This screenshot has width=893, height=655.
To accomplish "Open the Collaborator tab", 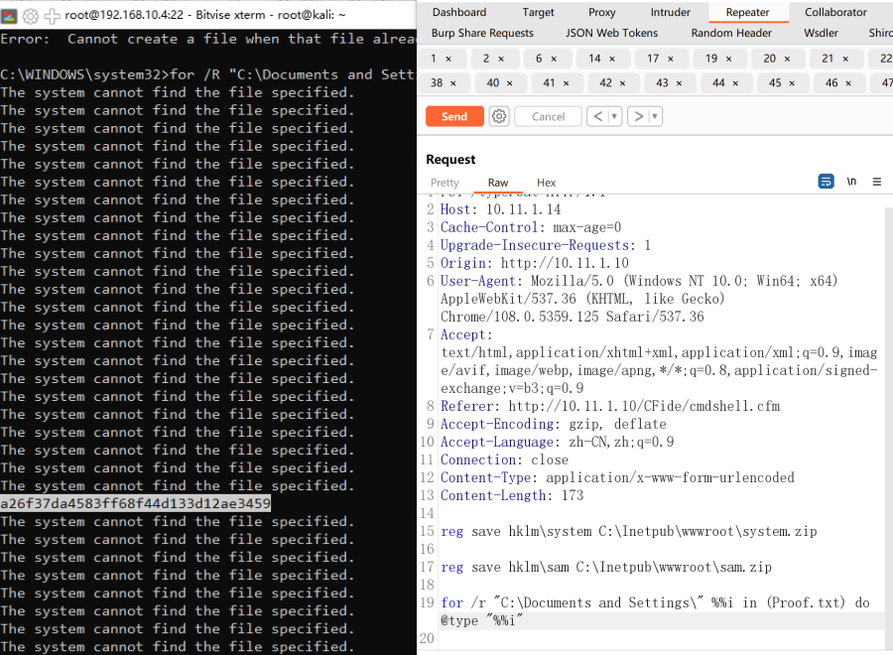I will pyautogui.click(x=835, y=12).
